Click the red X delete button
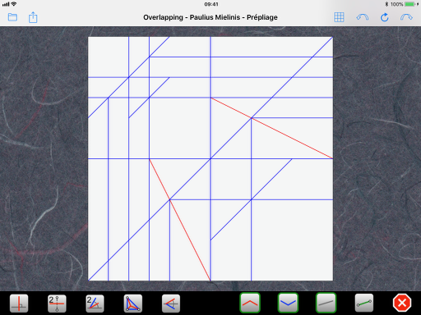Screen dimensions: 421x315 pyautogui.click(x=402, y=303)
